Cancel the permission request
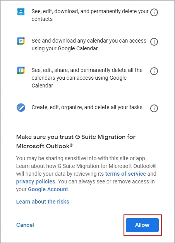 click(x=25, y=225)
